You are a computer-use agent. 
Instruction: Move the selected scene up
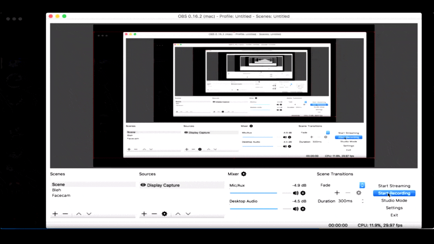pos(79,214)
